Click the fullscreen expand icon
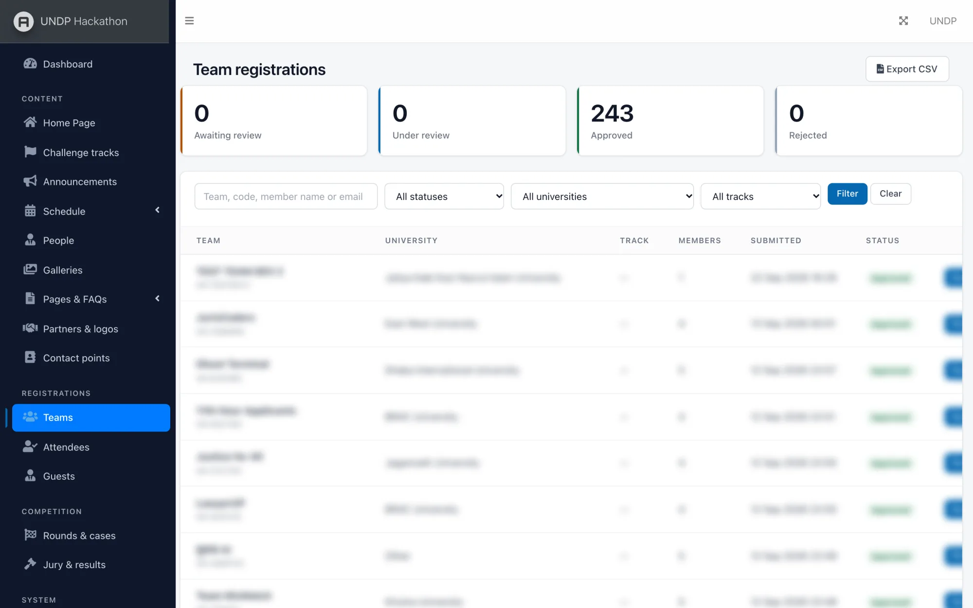This screenshot has height=608, width=973. tap(903, 21)
